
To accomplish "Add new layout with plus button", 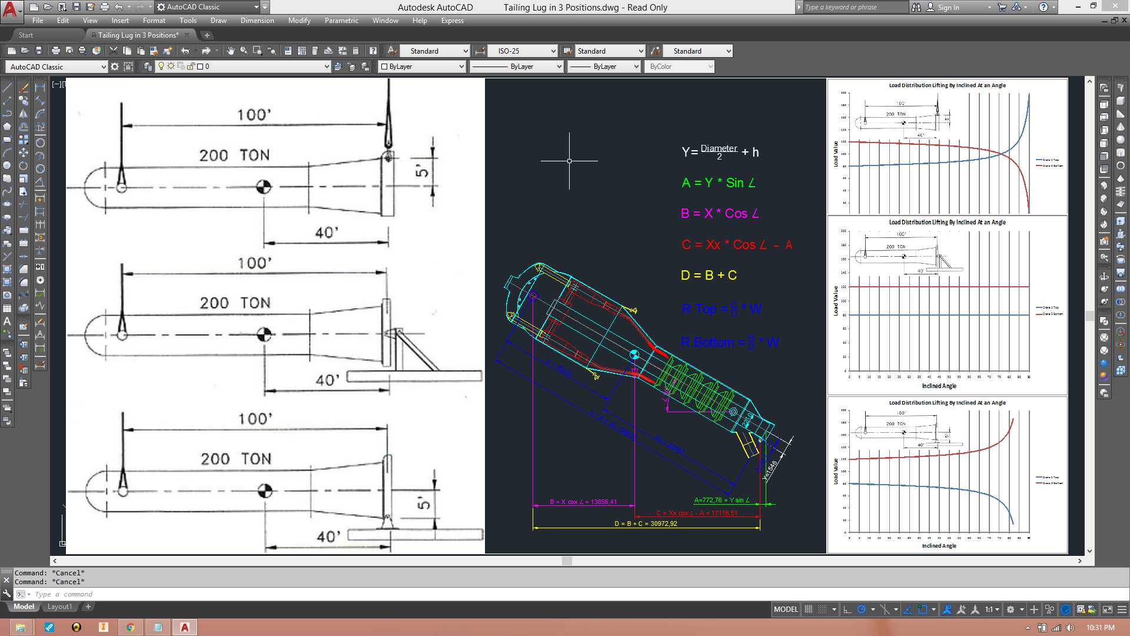I will pos(88,607).
